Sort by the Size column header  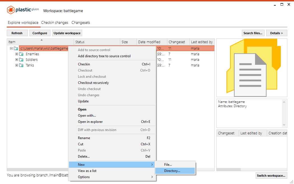pos(128,42)
